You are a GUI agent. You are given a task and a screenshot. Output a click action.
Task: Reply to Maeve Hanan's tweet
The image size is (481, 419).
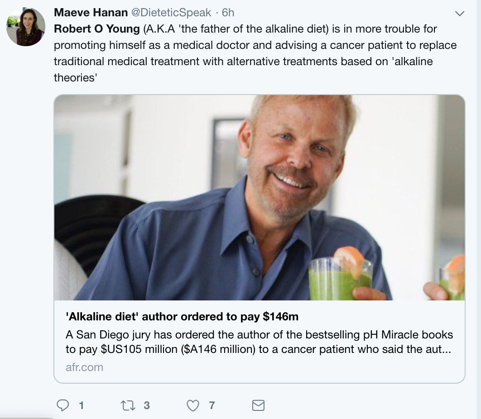click(x=63, y=405)
